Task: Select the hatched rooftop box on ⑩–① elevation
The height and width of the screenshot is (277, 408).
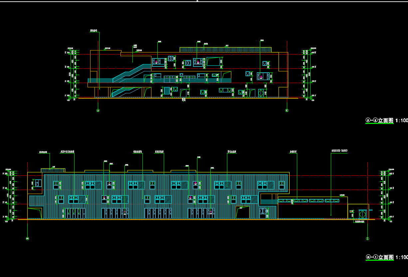Action: tap(53, 170)
